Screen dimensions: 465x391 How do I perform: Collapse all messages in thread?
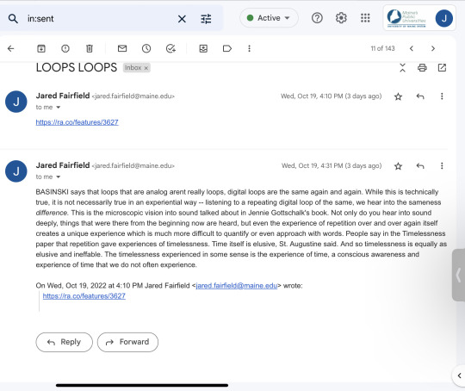[x=402, y=68]
